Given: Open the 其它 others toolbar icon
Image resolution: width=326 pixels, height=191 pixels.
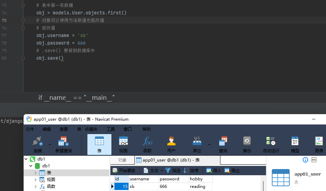Looking at the screenshot, I should (197, 144).
